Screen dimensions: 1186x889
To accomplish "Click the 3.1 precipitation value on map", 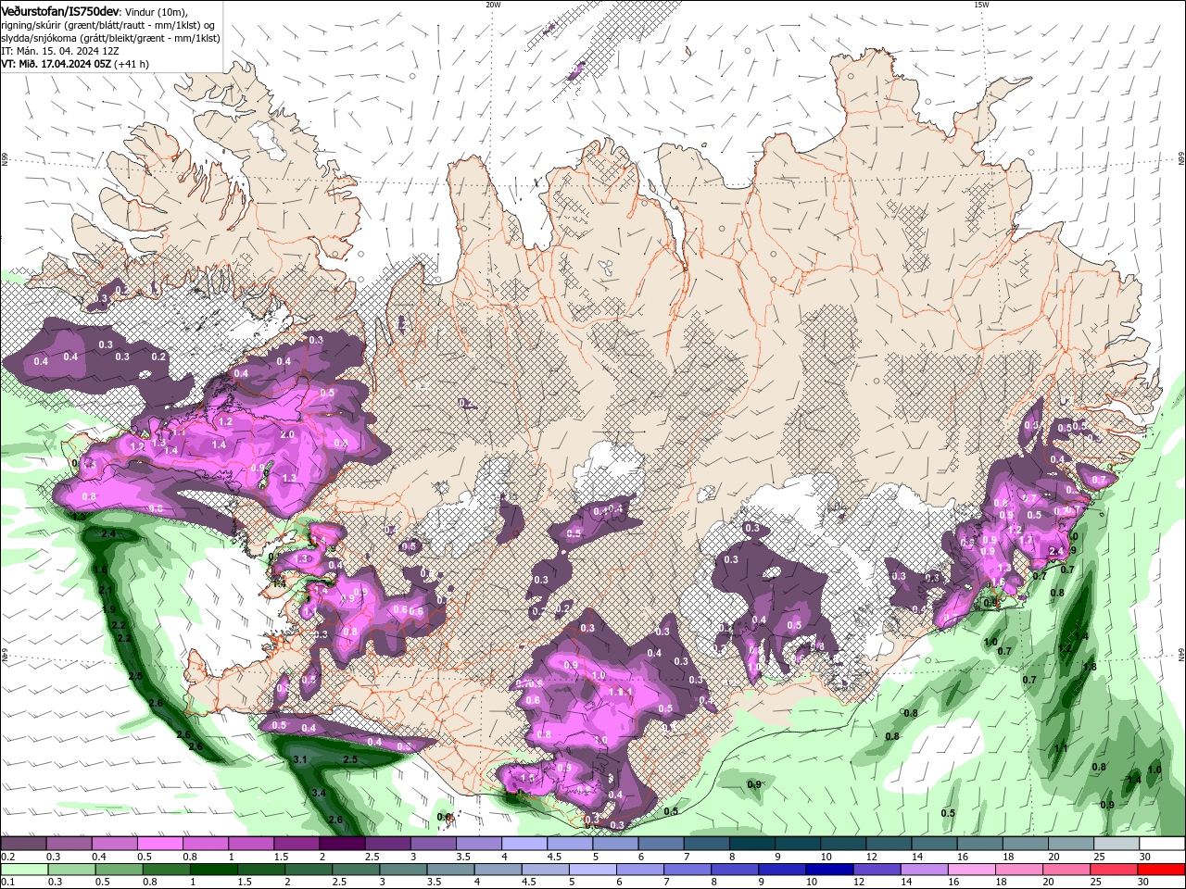I will [x=300, y=759].
